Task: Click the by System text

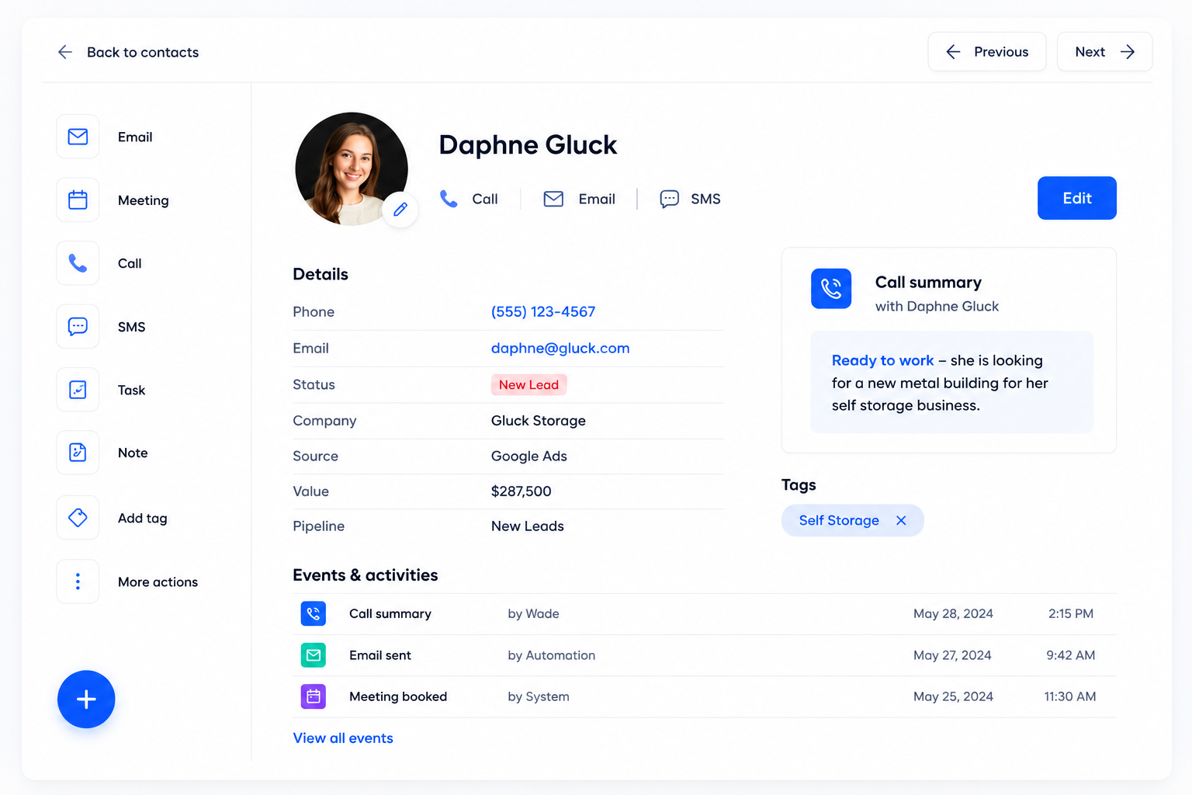Action: [539, 696]
